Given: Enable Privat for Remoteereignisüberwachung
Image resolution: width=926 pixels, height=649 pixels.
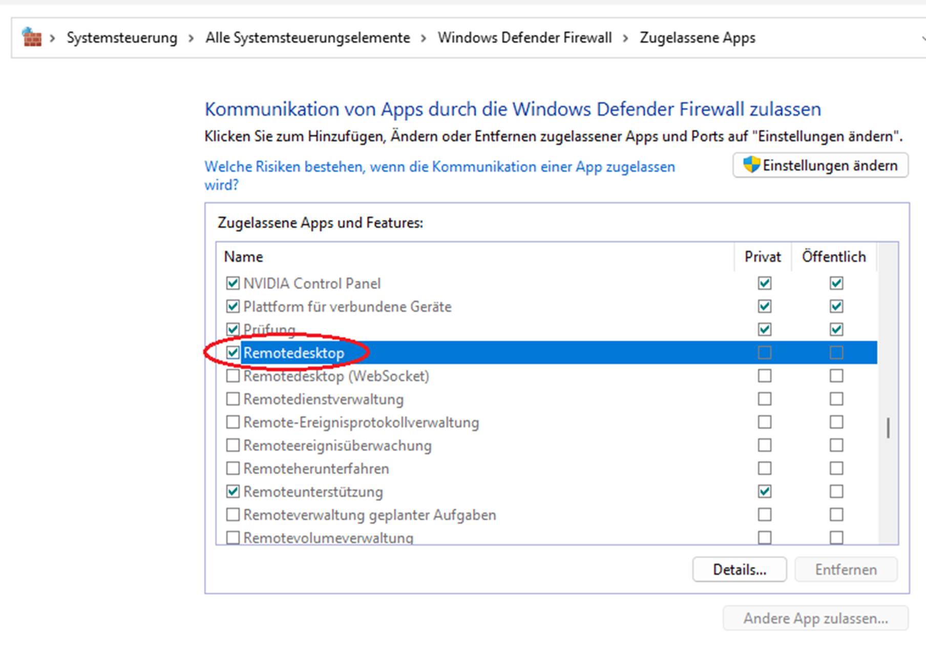Looking at the screenshot, I should (x=765, y=445).
